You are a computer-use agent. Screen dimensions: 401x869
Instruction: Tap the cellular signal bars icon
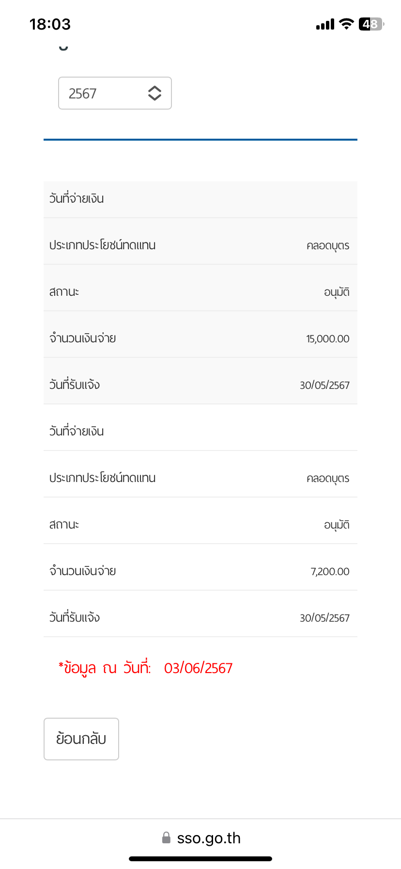pyautogui.click(x=325, y=24)
